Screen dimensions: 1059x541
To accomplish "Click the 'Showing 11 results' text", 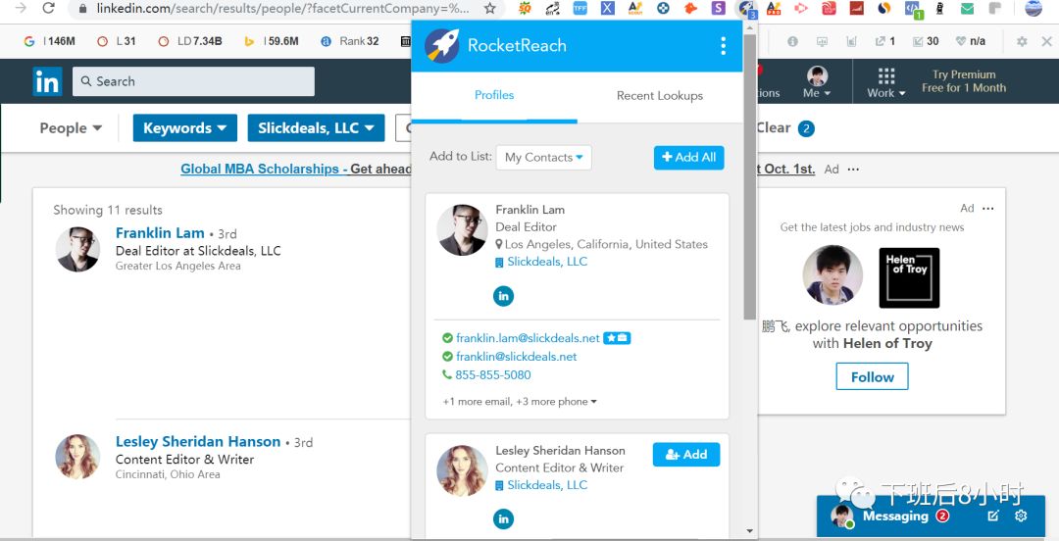I will (x=108, y=210).
